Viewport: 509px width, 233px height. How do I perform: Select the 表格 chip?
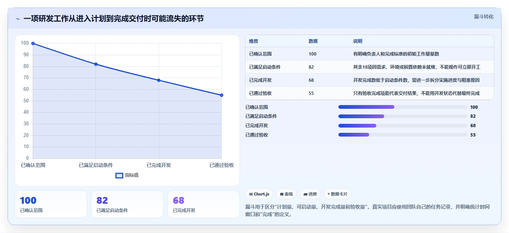click(286, 194)
